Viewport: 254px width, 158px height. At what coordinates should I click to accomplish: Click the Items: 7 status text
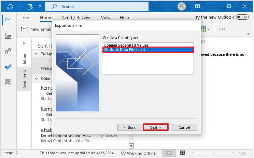11,153
